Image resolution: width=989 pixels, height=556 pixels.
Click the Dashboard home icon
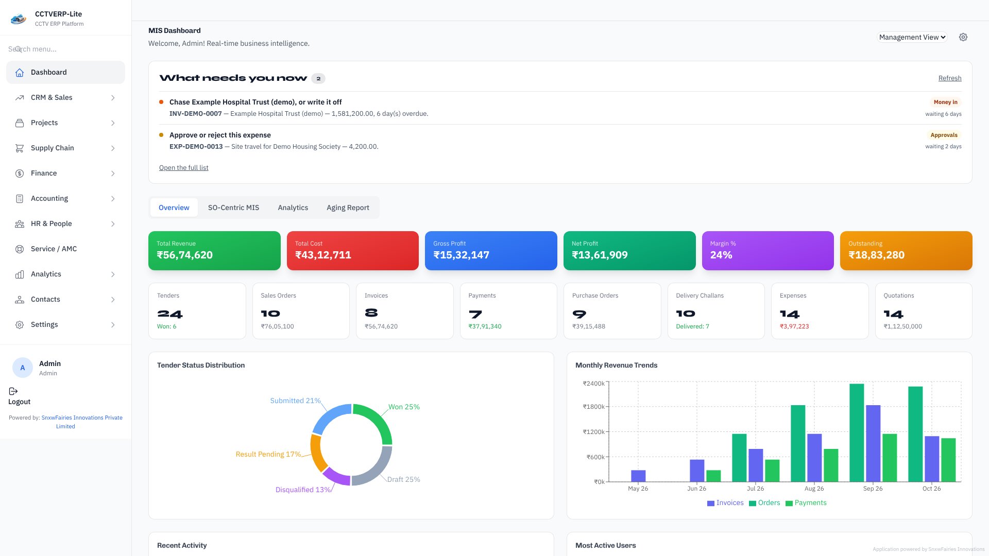20,73
